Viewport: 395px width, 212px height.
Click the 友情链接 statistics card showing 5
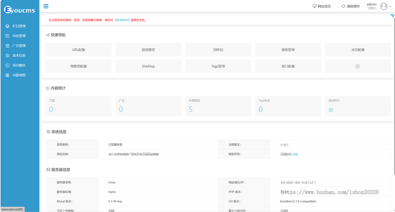[218, 106]
